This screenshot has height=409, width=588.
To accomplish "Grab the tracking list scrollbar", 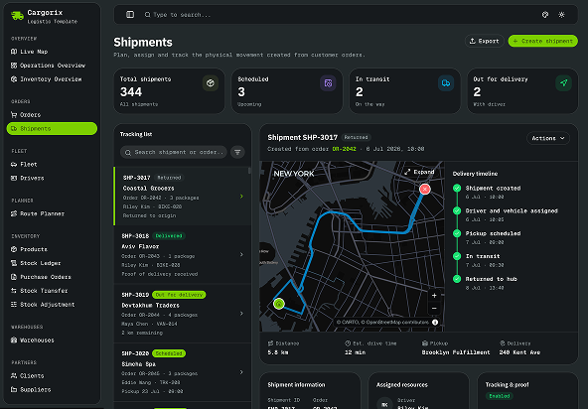I will [249, 171].
